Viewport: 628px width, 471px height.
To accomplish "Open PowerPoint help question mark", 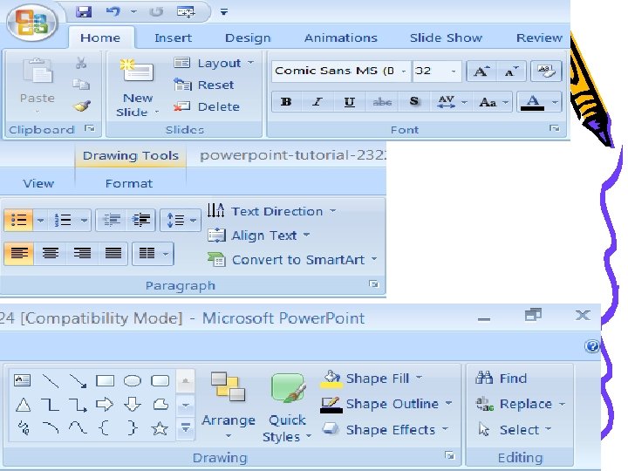I will (x=591, y=346).
